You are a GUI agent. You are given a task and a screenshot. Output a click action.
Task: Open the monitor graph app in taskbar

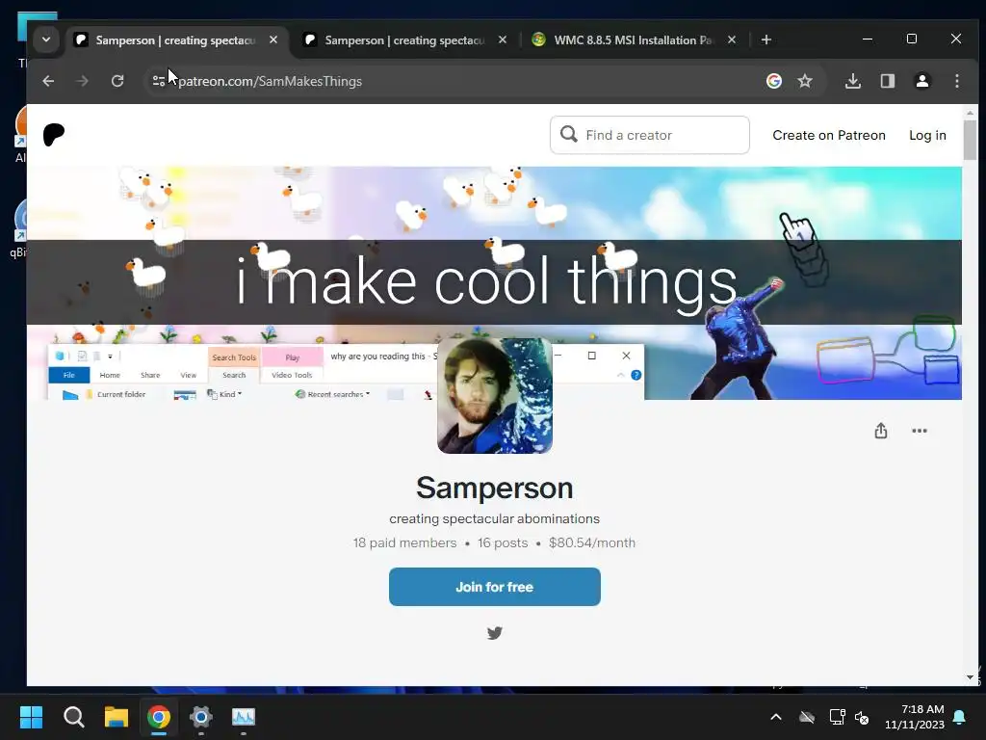pyautogui.click(x=244, y=717)
